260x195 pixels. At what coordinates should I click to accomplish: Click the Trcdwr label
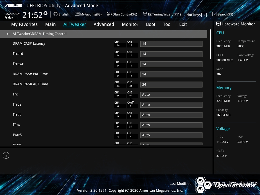(18, 64)
